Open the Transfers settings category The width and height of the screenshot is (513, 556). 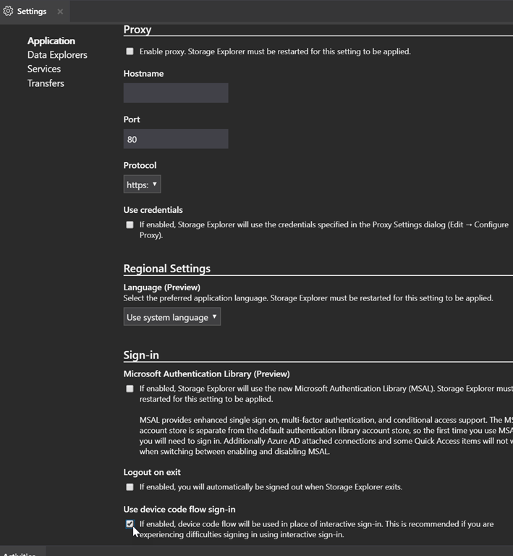click(46, 83)
